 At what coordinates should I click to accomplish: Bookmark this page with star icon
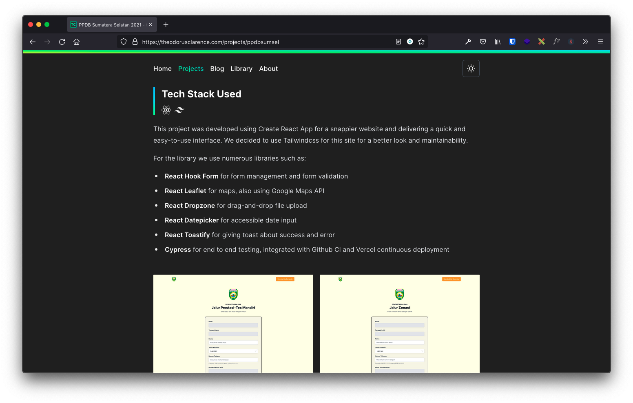pos(421,42)
